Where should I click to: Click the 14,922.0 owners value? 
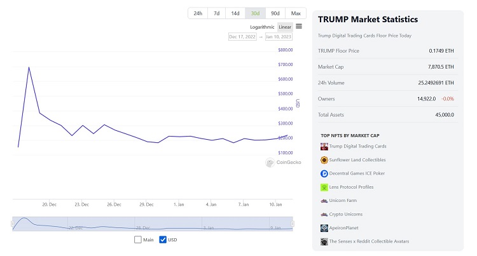[427, 99]
